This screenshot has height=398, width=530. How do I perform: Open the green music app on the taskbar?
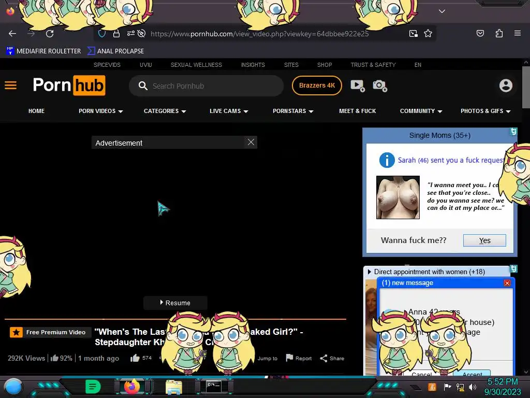point(93,387)
